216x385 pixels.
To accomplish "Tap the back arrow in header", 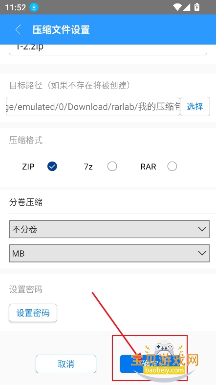I will click(x=18, y=29).
